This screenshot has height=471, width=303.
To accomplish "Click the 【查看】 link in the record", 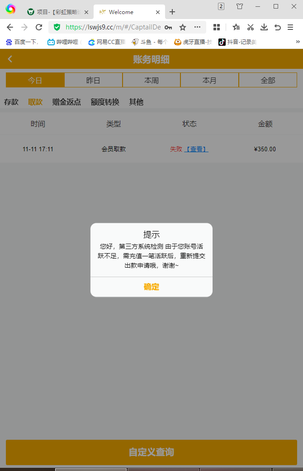I will [x=196, y=149].
